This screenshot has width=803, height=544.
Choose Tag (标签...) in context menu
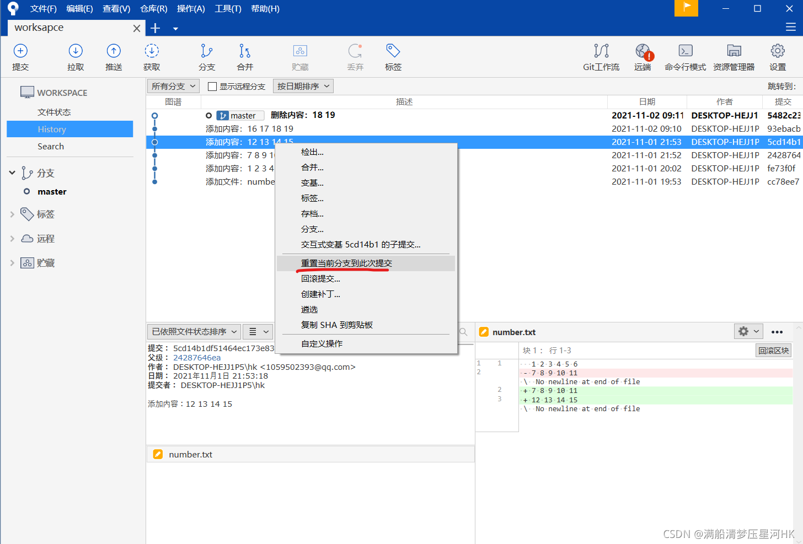pyautogui.click(x=366, y=198)
